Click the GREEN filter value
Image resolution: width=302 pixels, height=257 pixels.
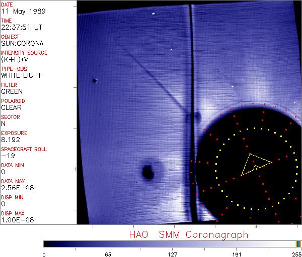12,91
